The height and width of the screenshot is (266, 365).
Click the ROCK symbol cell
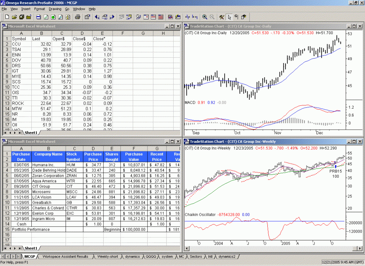(21, 103)
